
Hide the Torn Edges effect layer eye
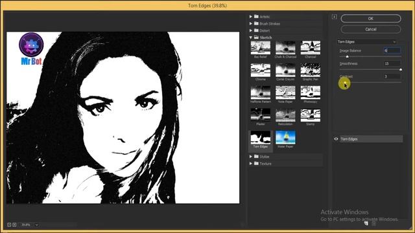[x=336, y=139]
